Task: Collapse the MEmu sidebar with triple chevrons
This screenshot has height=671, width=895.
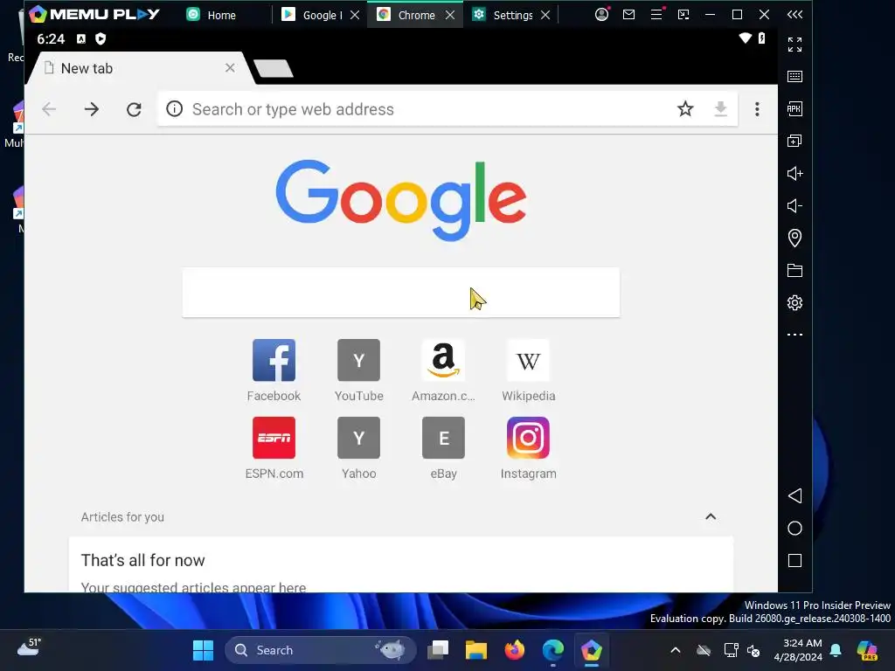Action: click(x=794, y=14)
